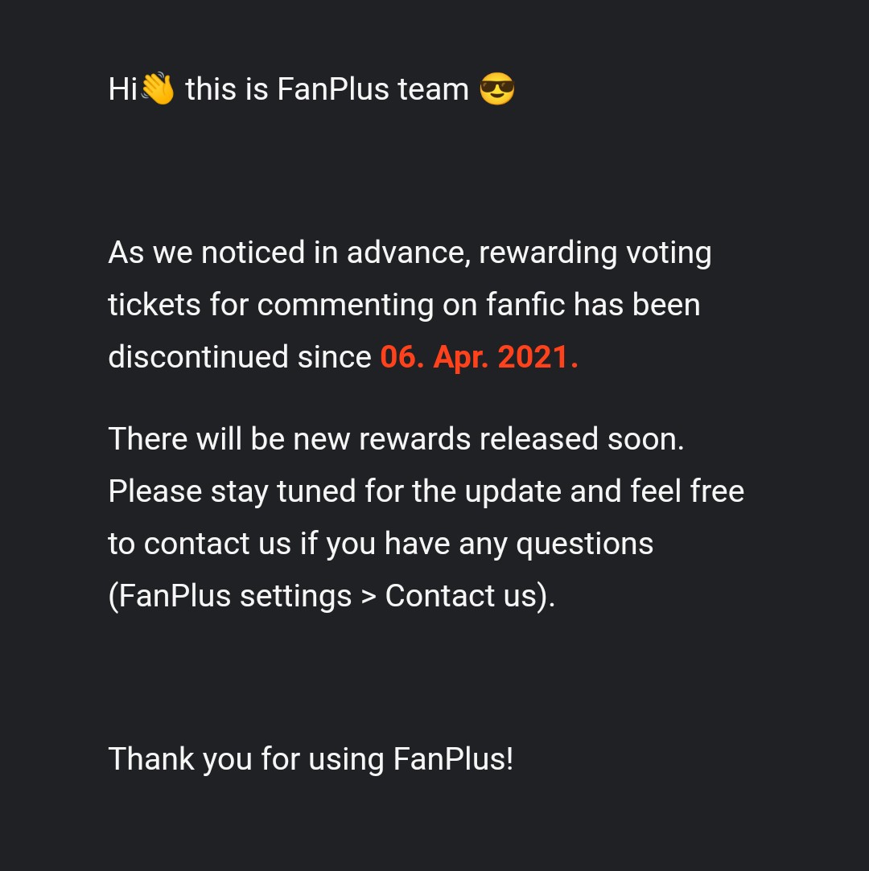The image size is (869, 871).
Task: Click the "Thank you for using FanPlus!" line
Action: (x=311, y=759)
